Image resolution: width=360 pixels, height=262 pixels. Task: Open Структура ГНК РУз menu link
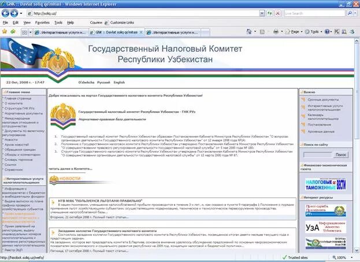(x=20, y=108)
